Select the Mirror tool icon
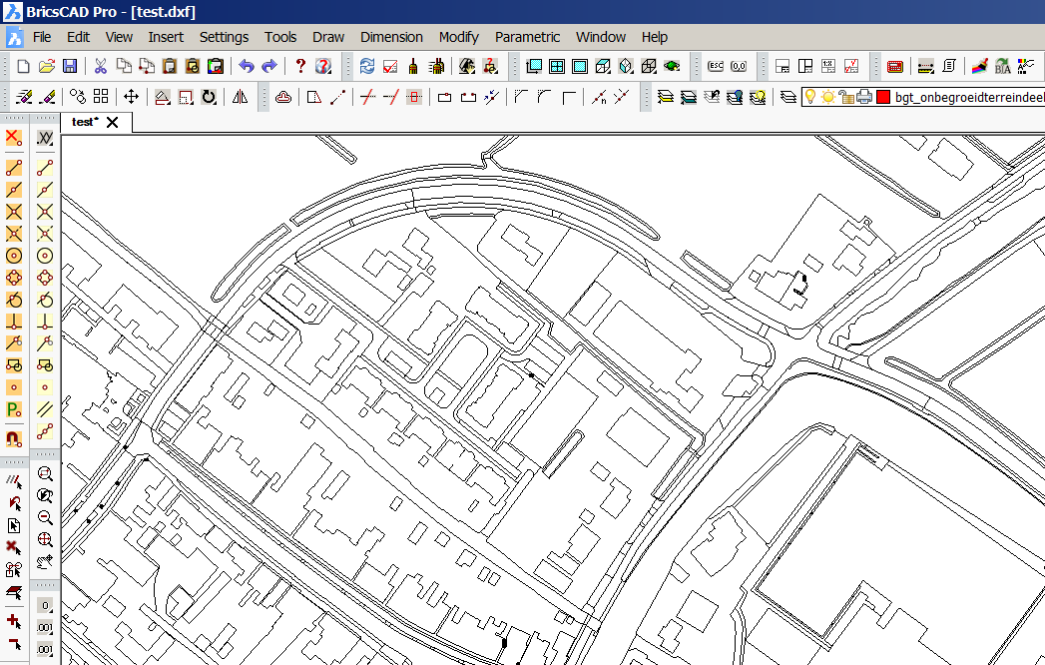The image size is (1045, 665). (x=240, y=97)
